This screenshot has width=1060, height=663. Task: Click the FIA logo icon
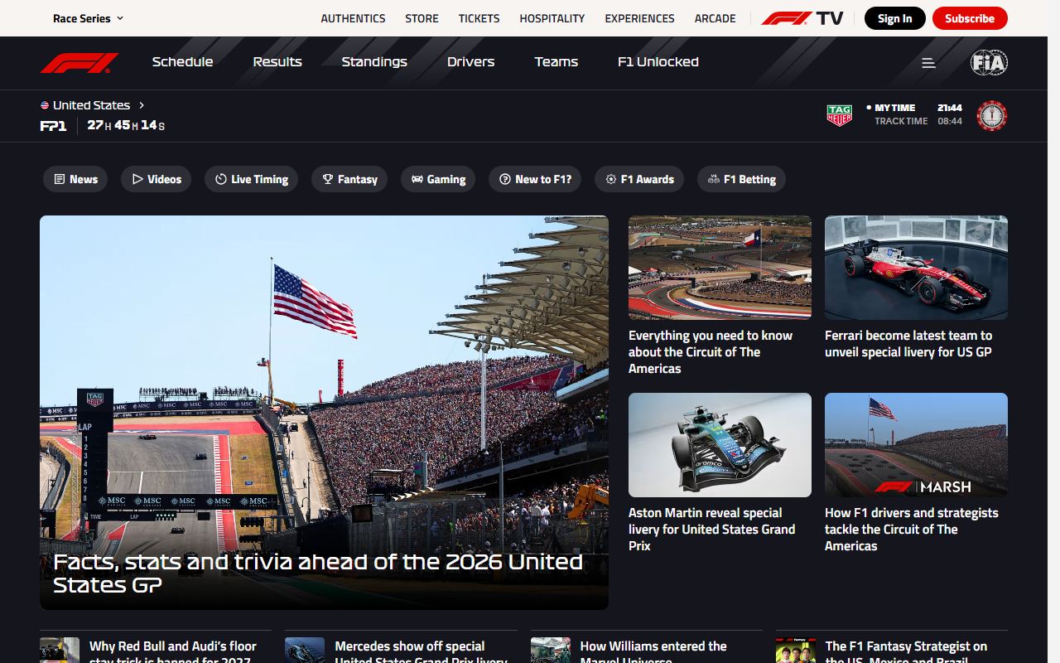[989, 63]
